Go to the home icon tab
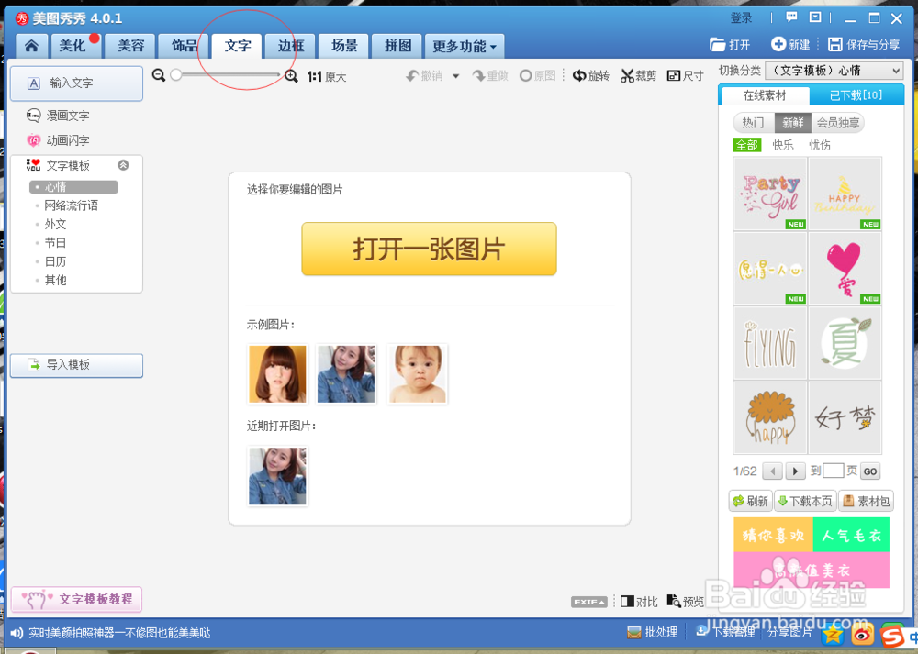 [31, 46]
